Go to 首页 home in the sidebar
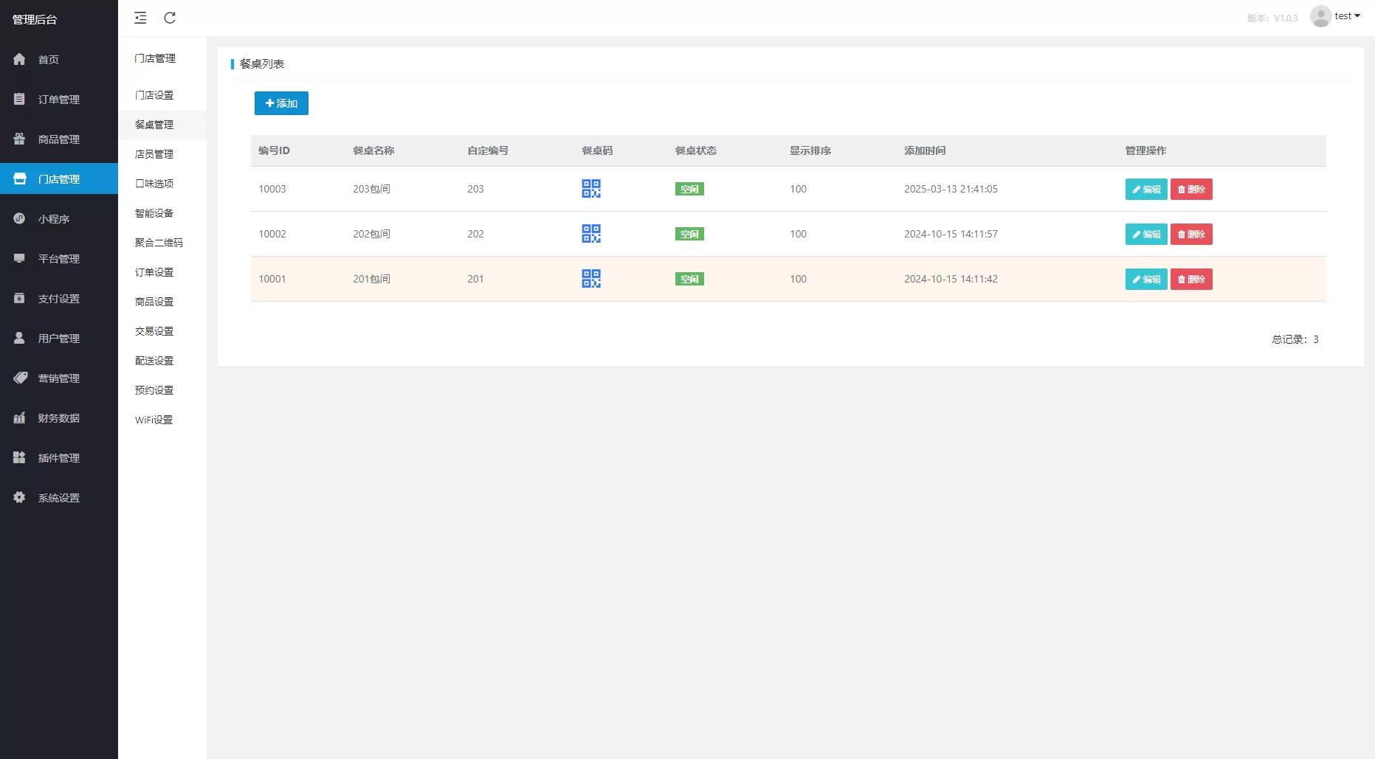This screenshot has width=1375, height=759. click(49, 60)
